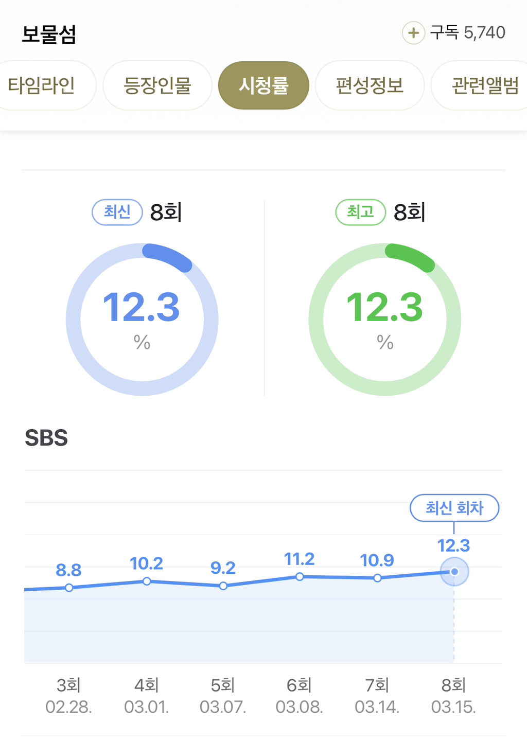Open the 타임라인 tab

point(42,85)
